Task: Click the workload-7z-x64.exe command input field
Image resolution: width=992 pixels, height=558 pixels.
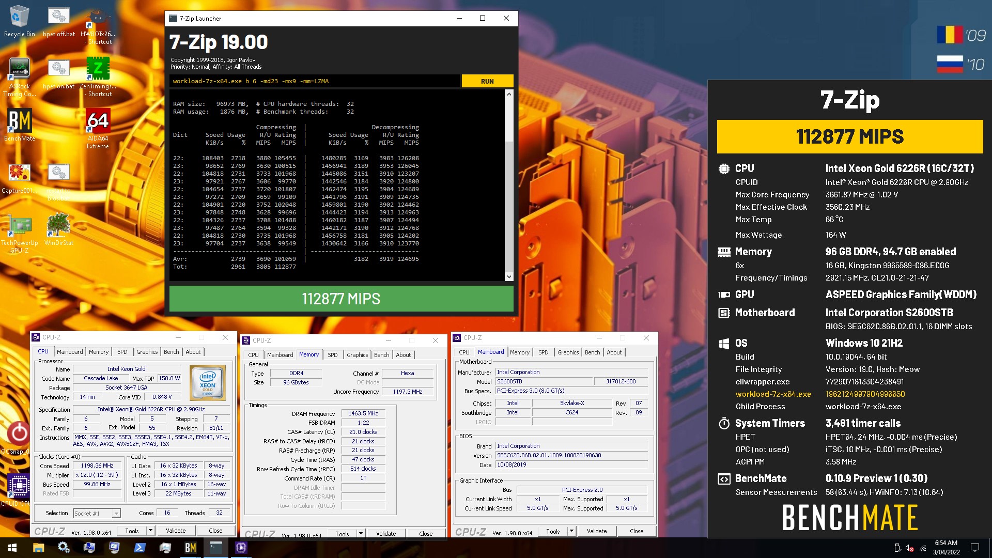Action: pyautogui.click(x=315, y=81)
